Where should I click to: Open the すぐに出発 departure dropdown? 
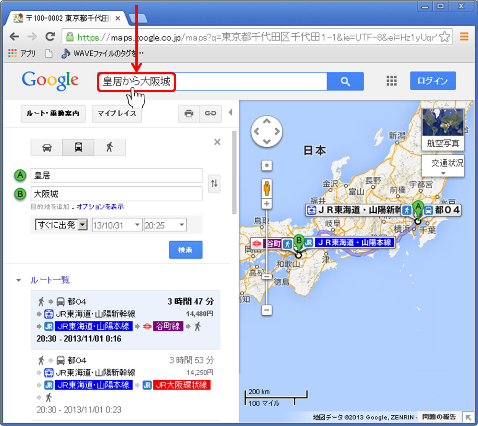click(61, 225)
